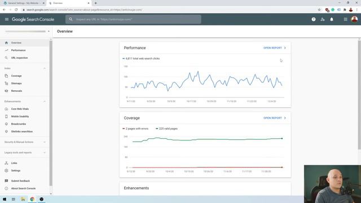Click the search magnifier icon in the inspect bar

click(x=71, y=19)
